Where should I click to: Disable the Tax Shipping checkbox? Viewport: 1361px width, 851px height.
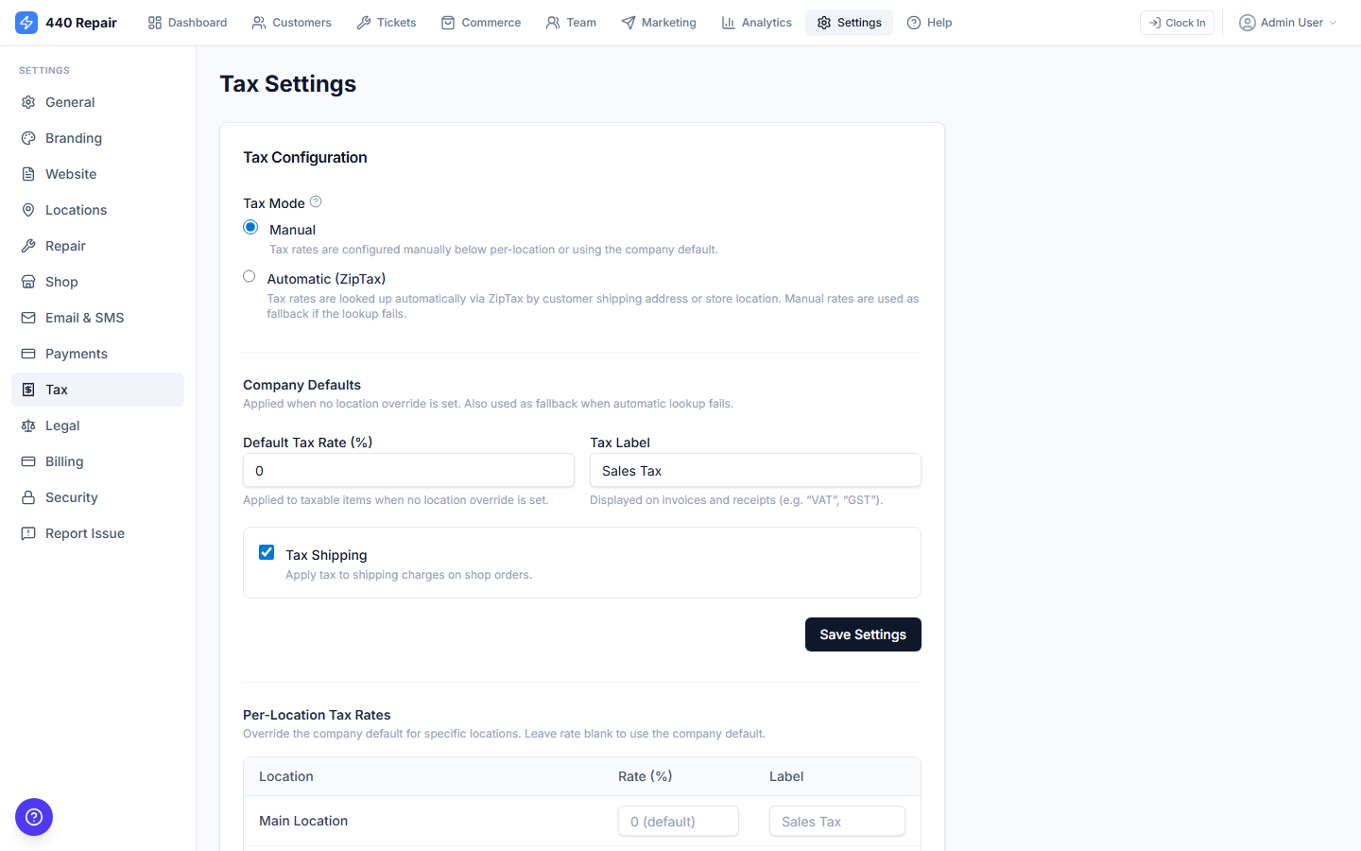click(x=267, y=551)
